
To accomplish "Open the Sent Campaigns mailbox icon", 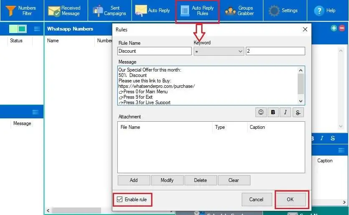I will [x=98, y=11].
